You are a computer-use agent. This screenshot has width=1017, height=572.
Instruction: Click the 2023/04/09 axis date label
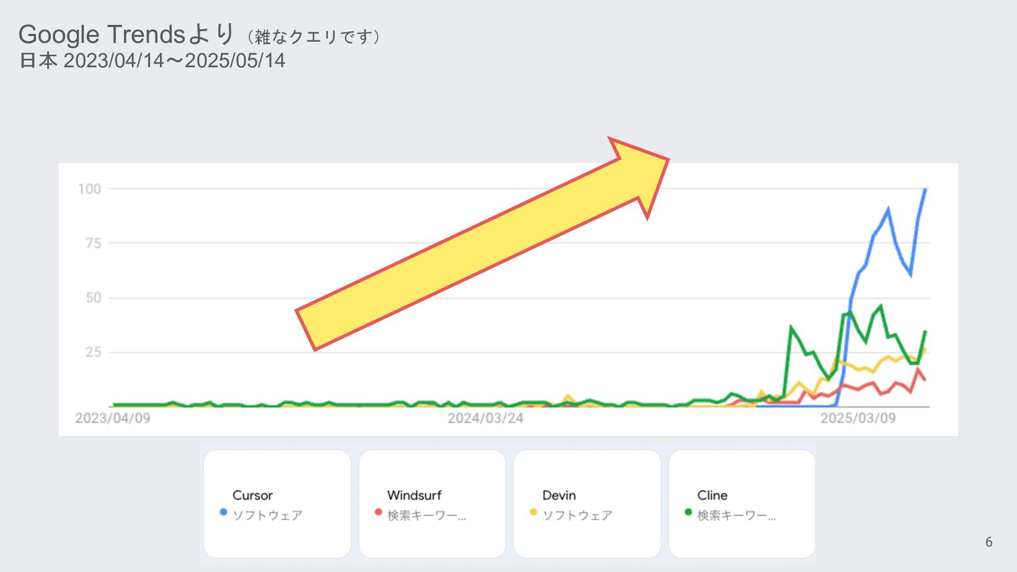coord(113,418)
